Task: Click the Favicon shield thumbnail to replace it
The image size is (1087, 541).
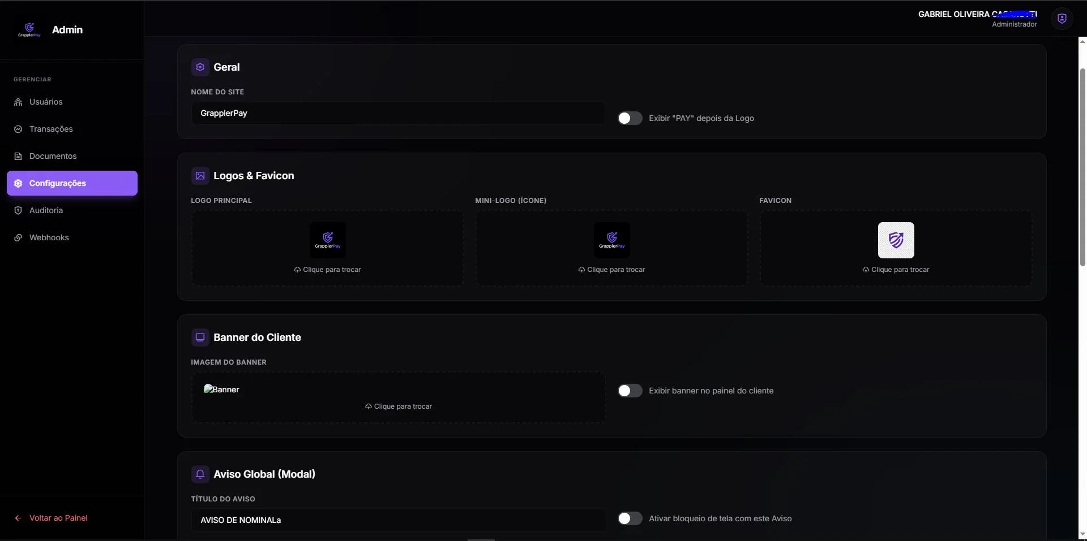Action: pos(896,240)
